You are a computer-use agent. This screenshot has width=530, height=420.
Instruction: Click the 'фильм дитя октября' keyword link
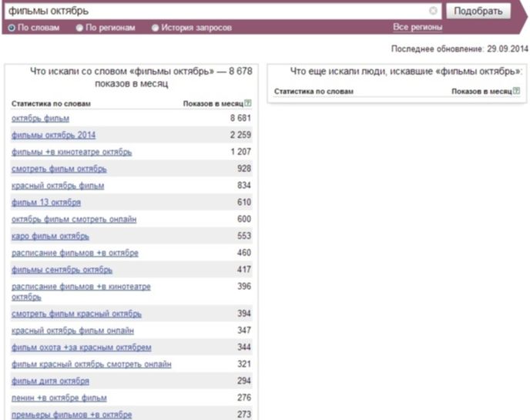(x=50, y=381)
